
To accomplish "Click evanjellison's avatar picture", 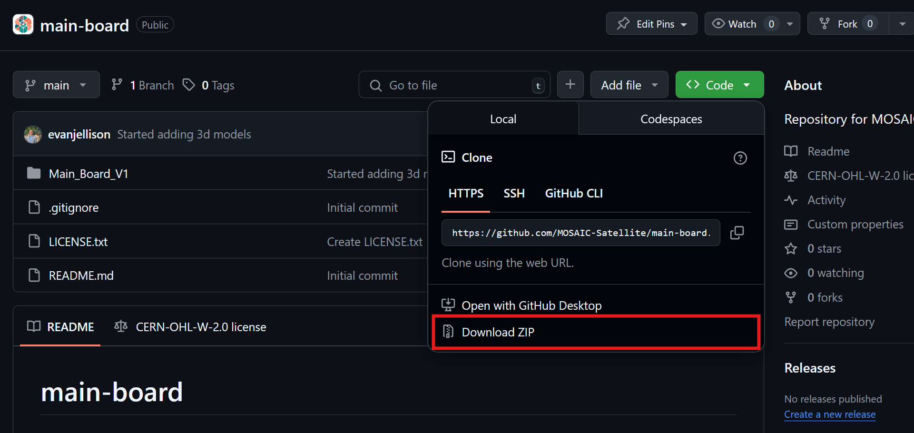I will pyautogui.click(x=33, y=135).
